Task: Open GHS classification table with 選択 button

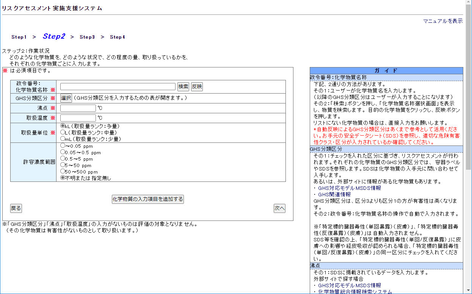Action: click(66, 98)
